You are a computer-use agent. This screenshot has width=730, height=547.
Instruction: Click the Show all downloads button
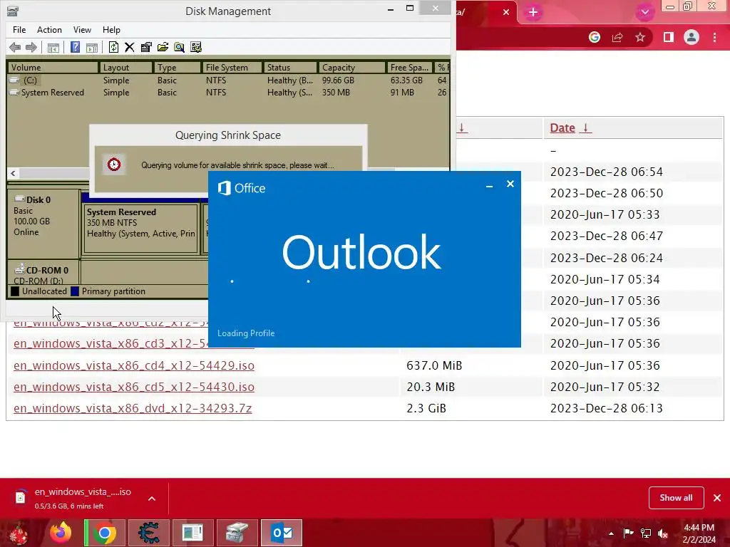pyautogui.click(x=676, y=498)
